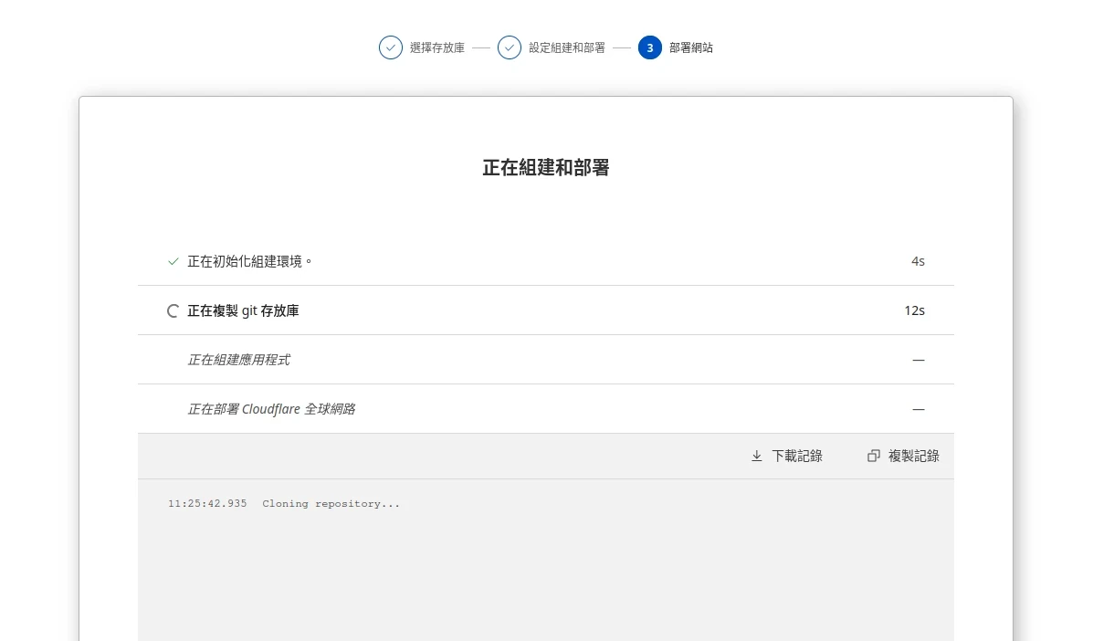Screen dimensions: 1093x641
Task: Click the checkmark circle for 設定組建和部署 step
Action: click(x=510, y=47)
